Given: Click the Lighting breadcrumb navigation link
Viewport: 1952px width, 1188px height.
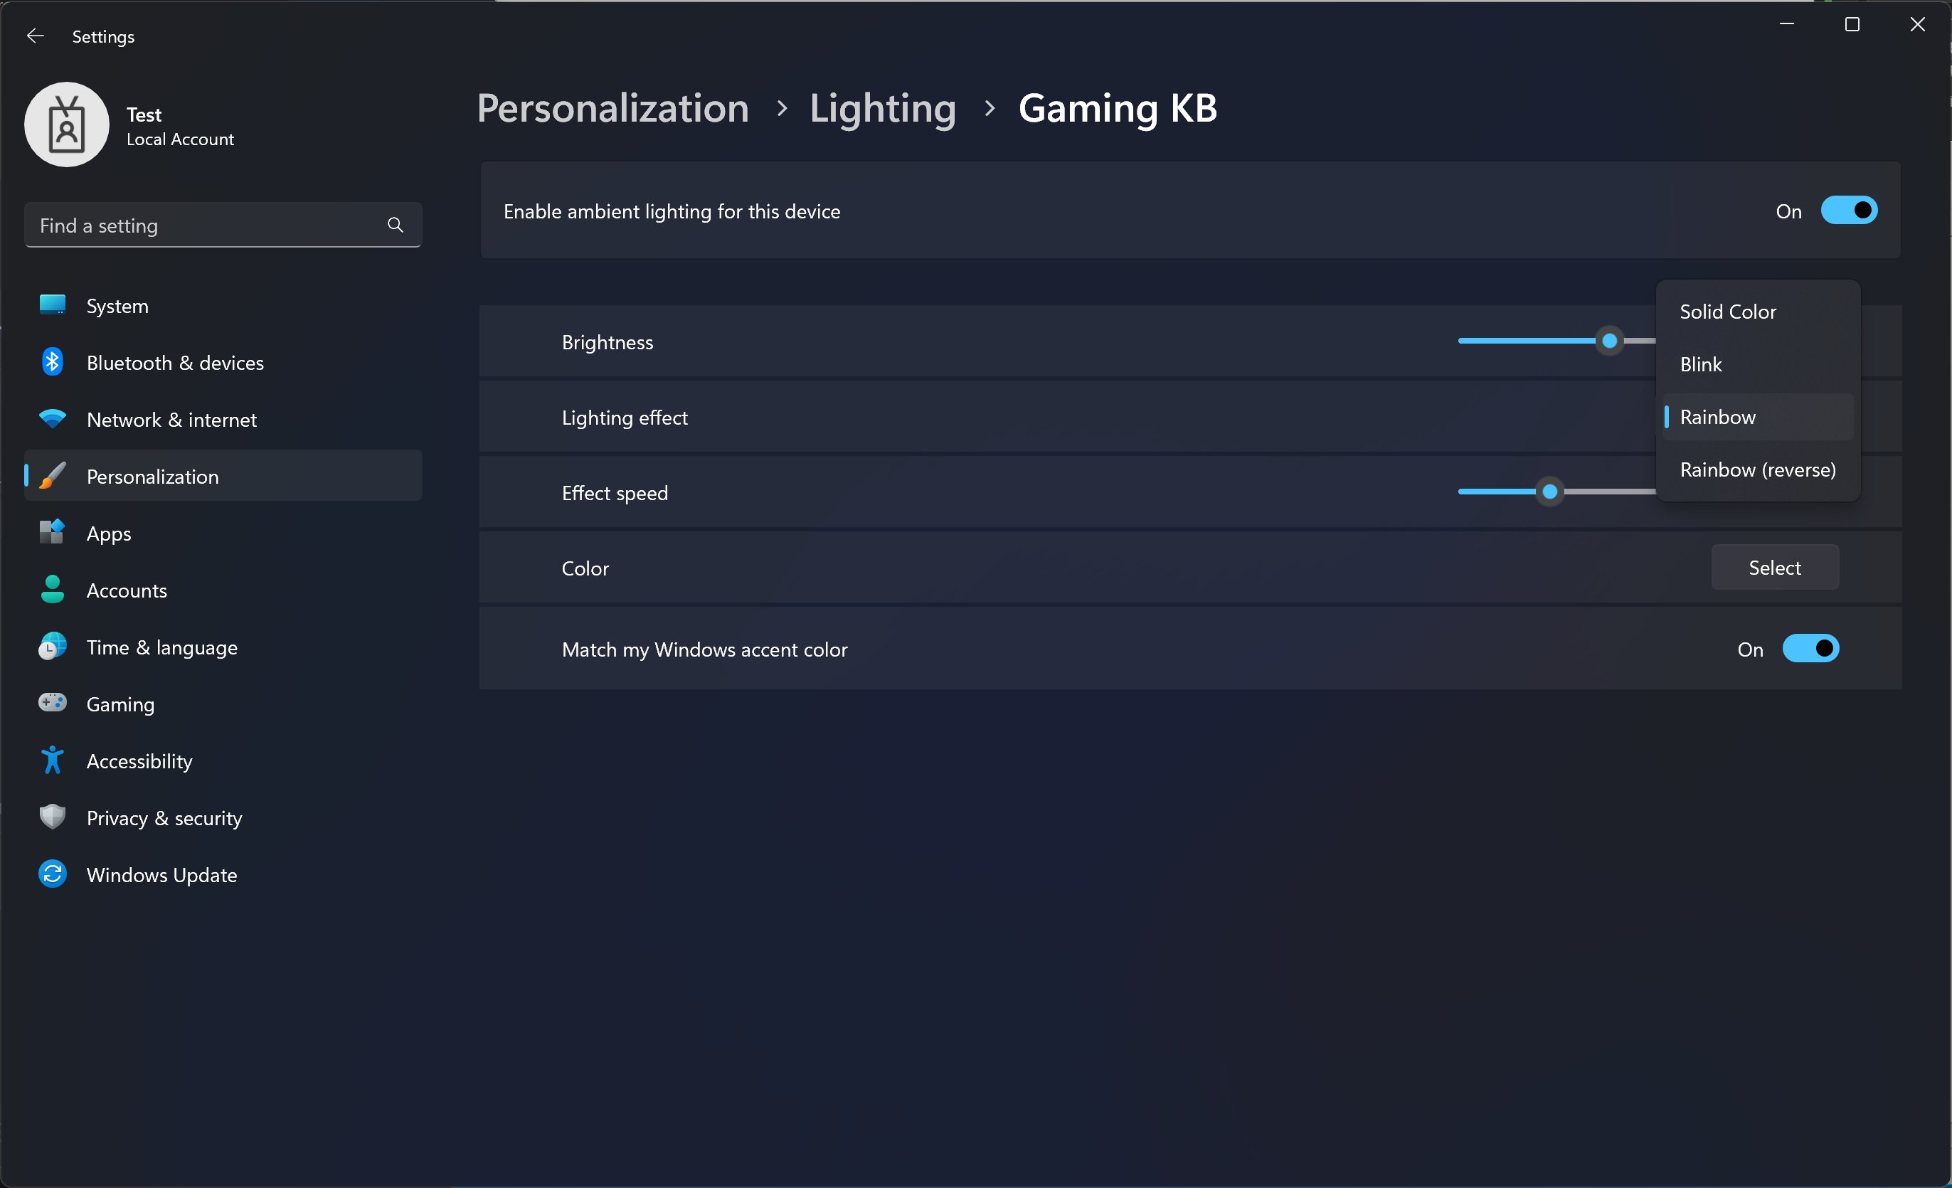Looking at the screenshot, I should [x=883, y=107].
